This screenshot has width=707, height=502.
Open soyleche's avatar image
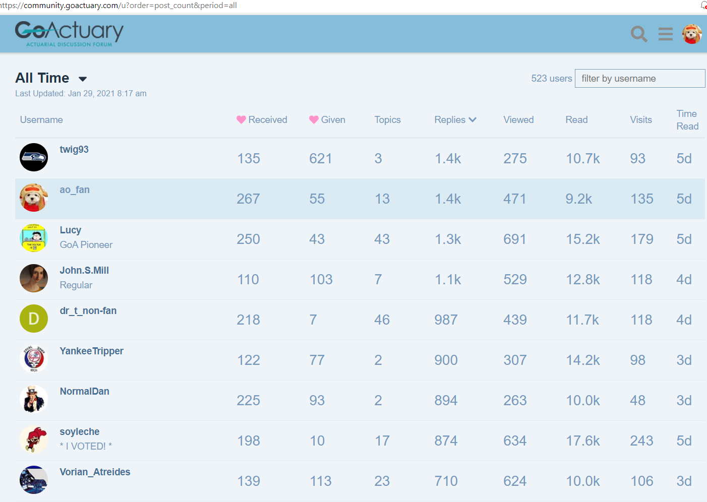click(x=34, y=440)
